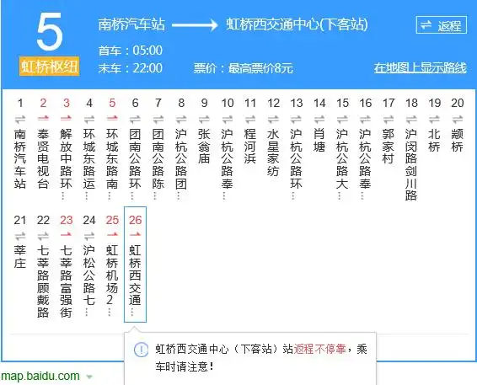Select stop 17 郭家村
The height and width of the screenshot is (385, 477).
[x=389, y=147]
